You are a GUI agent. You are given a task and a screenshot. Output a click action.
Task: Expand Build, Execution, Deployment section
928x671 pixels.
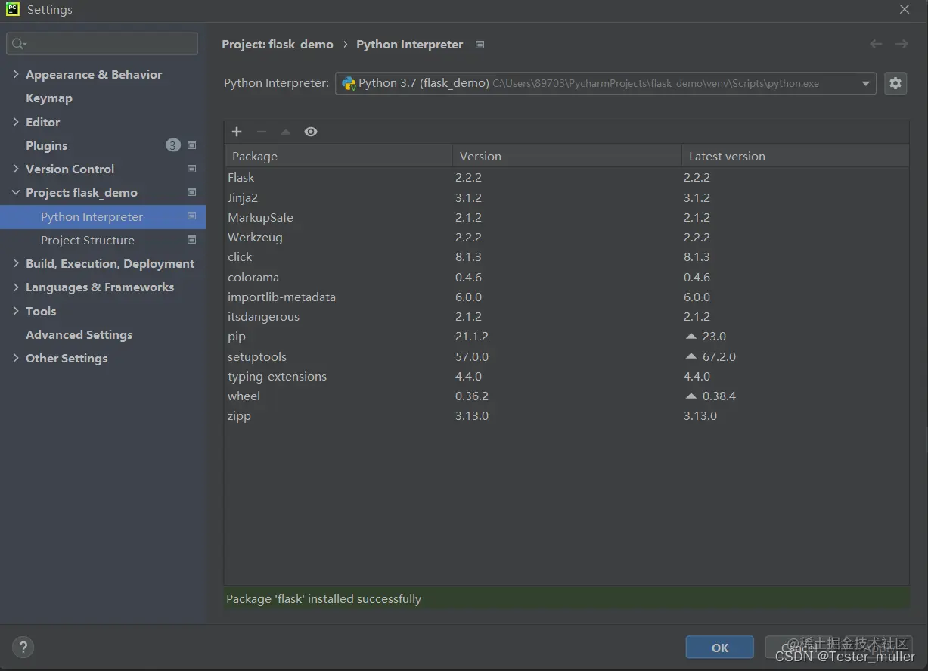(x=16, y=263)
